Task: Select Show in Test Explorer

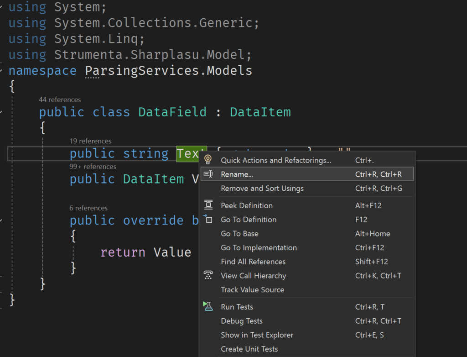Action: pyautogui.click(x=256, y=335)
